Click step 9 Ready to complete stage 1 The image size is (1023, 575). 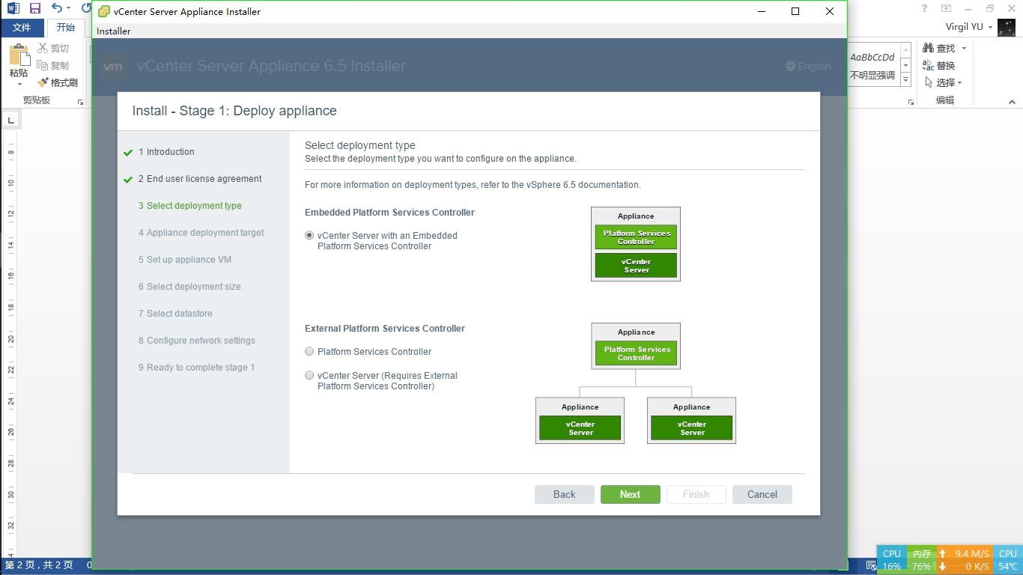[x=196, y=368]
